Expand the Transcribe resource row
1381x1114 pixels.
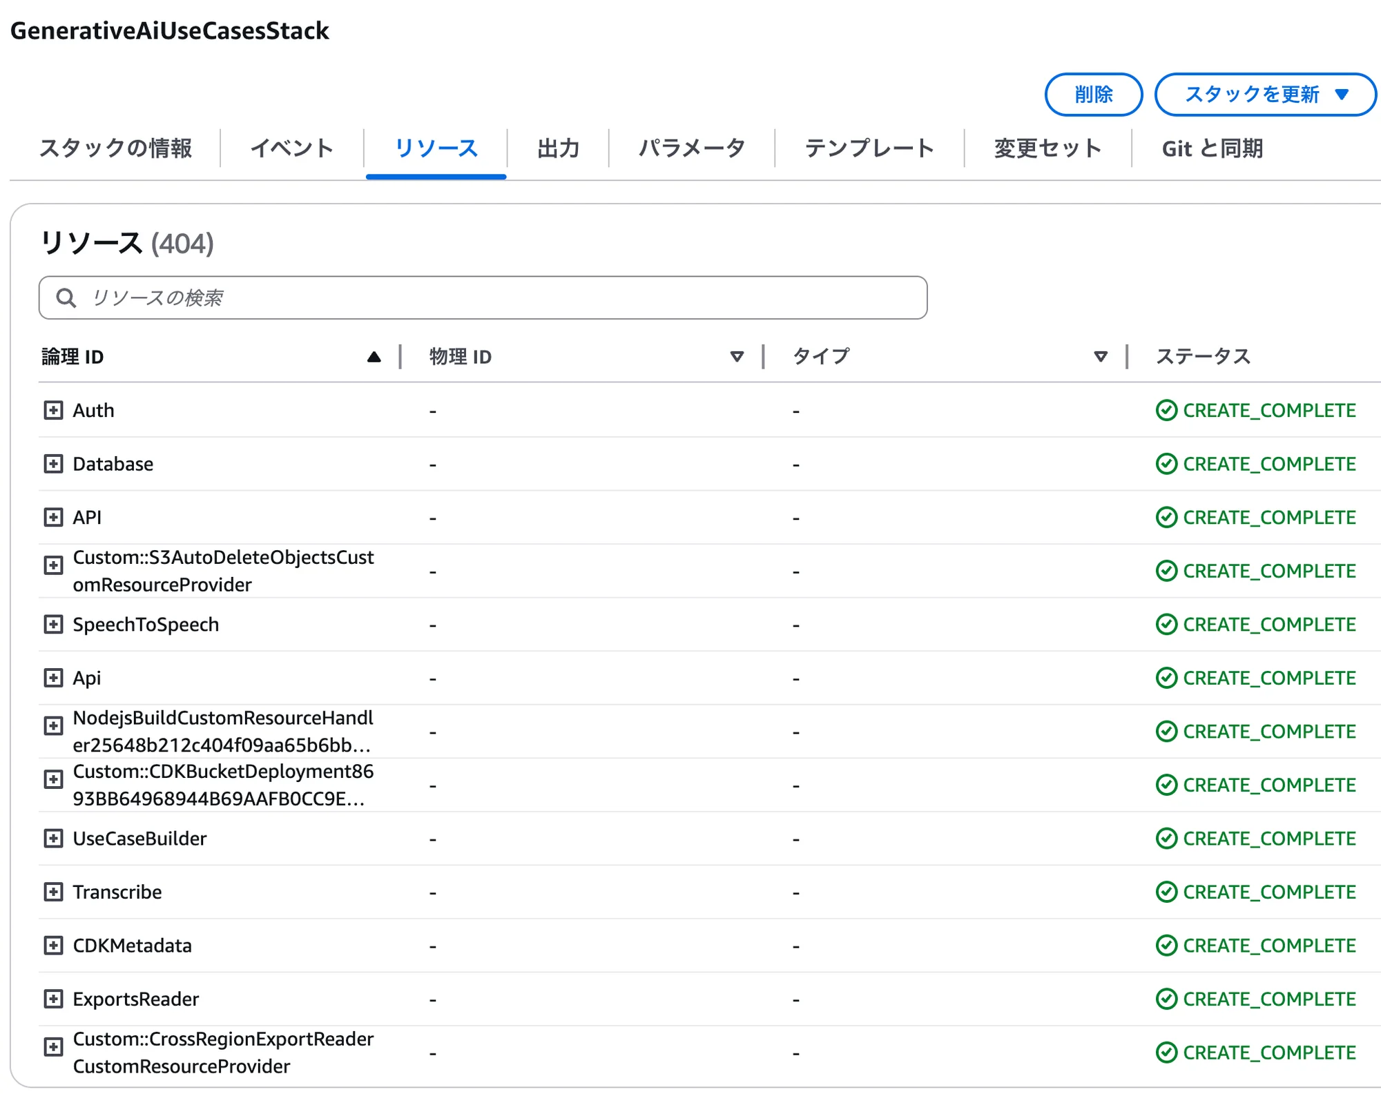[x=53, y=892]
